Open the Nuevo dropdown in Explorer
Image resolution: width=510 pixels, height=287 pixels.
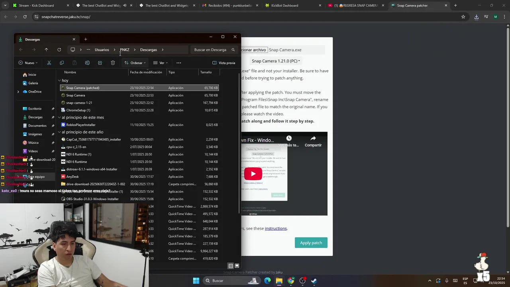pyautogui.click(x=28, y=63)
